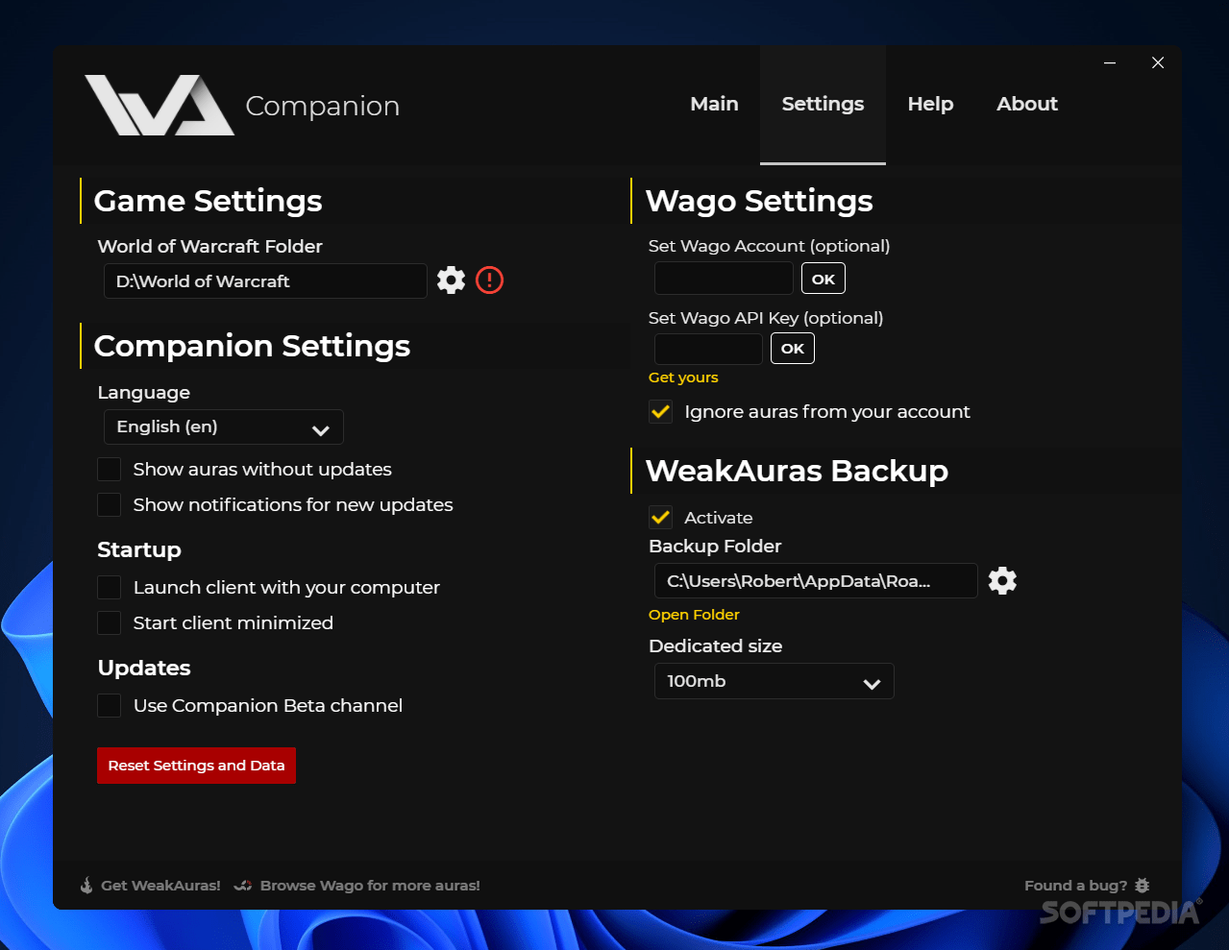Image resolution: width=1229 pixels, height=950 pixels.
Task: Click the Startup section label
Action: [x=139, y=549]
